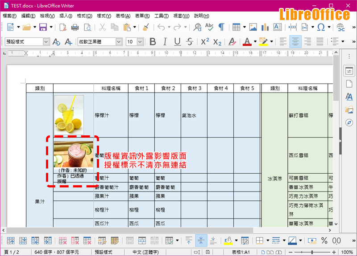
Task: Click the Open folder icon
Action: coord(27,27)
